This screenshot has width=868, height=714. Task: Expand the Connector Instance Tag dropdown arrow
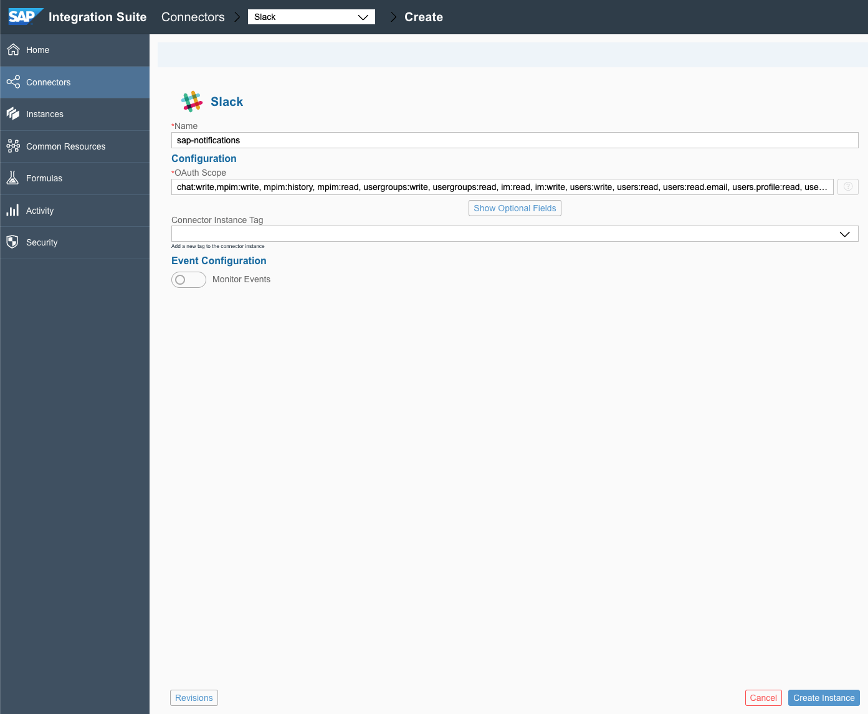[845, 234]
